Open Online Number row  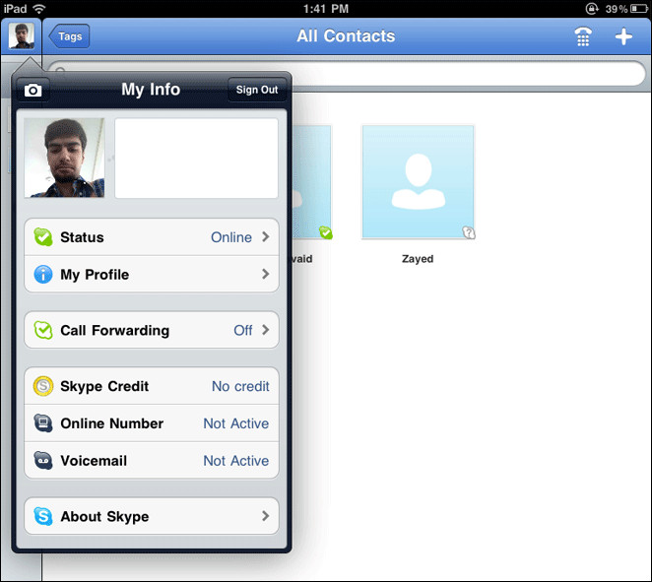(152, 423)
